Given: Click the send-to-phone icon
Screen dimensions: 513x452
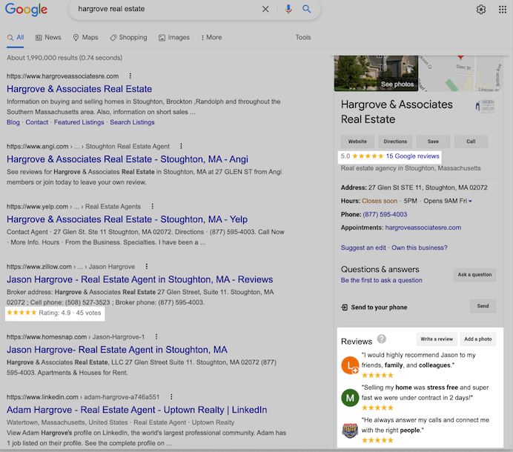Looking at the screenshot, I should (x=344, y=307).
